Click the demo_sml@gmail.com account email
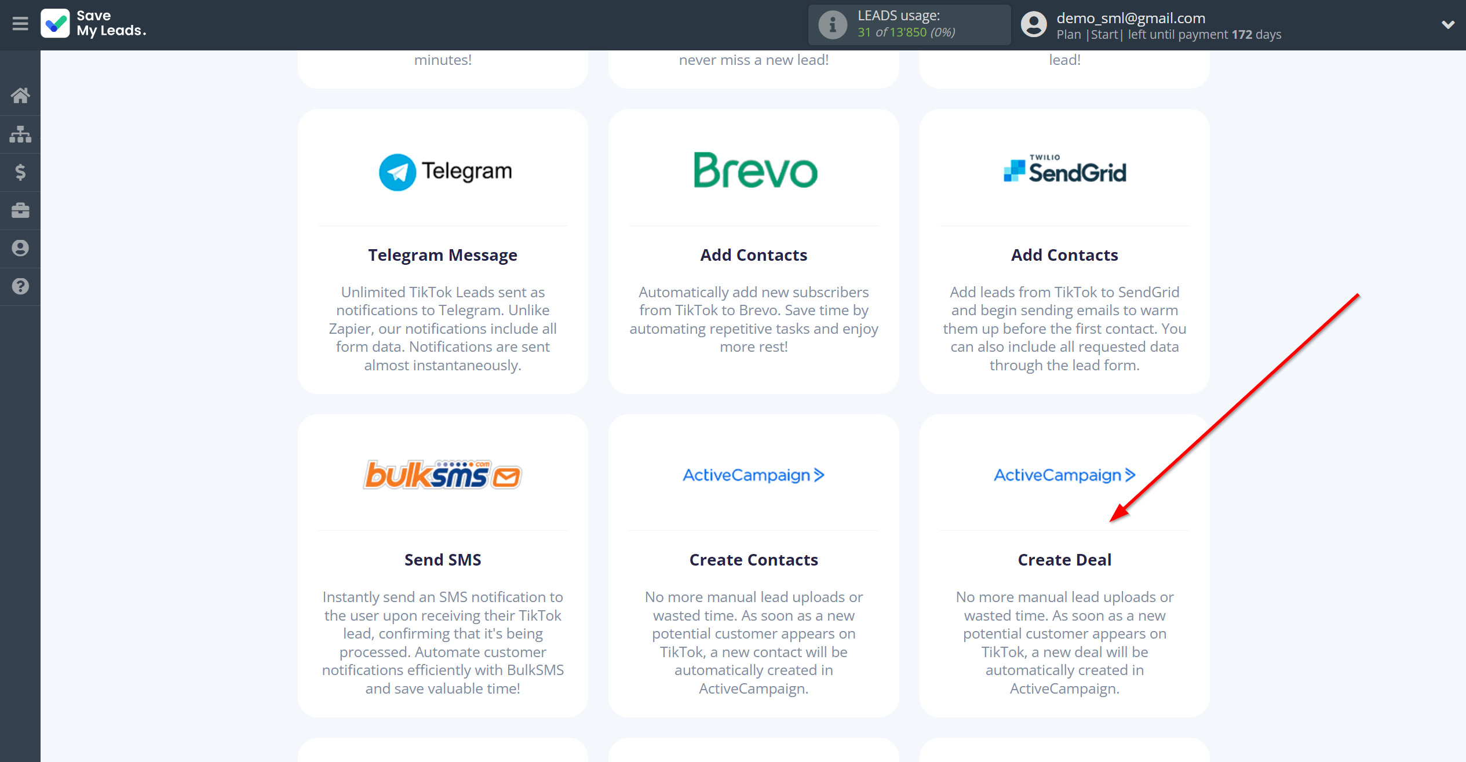 [1131, 18]
